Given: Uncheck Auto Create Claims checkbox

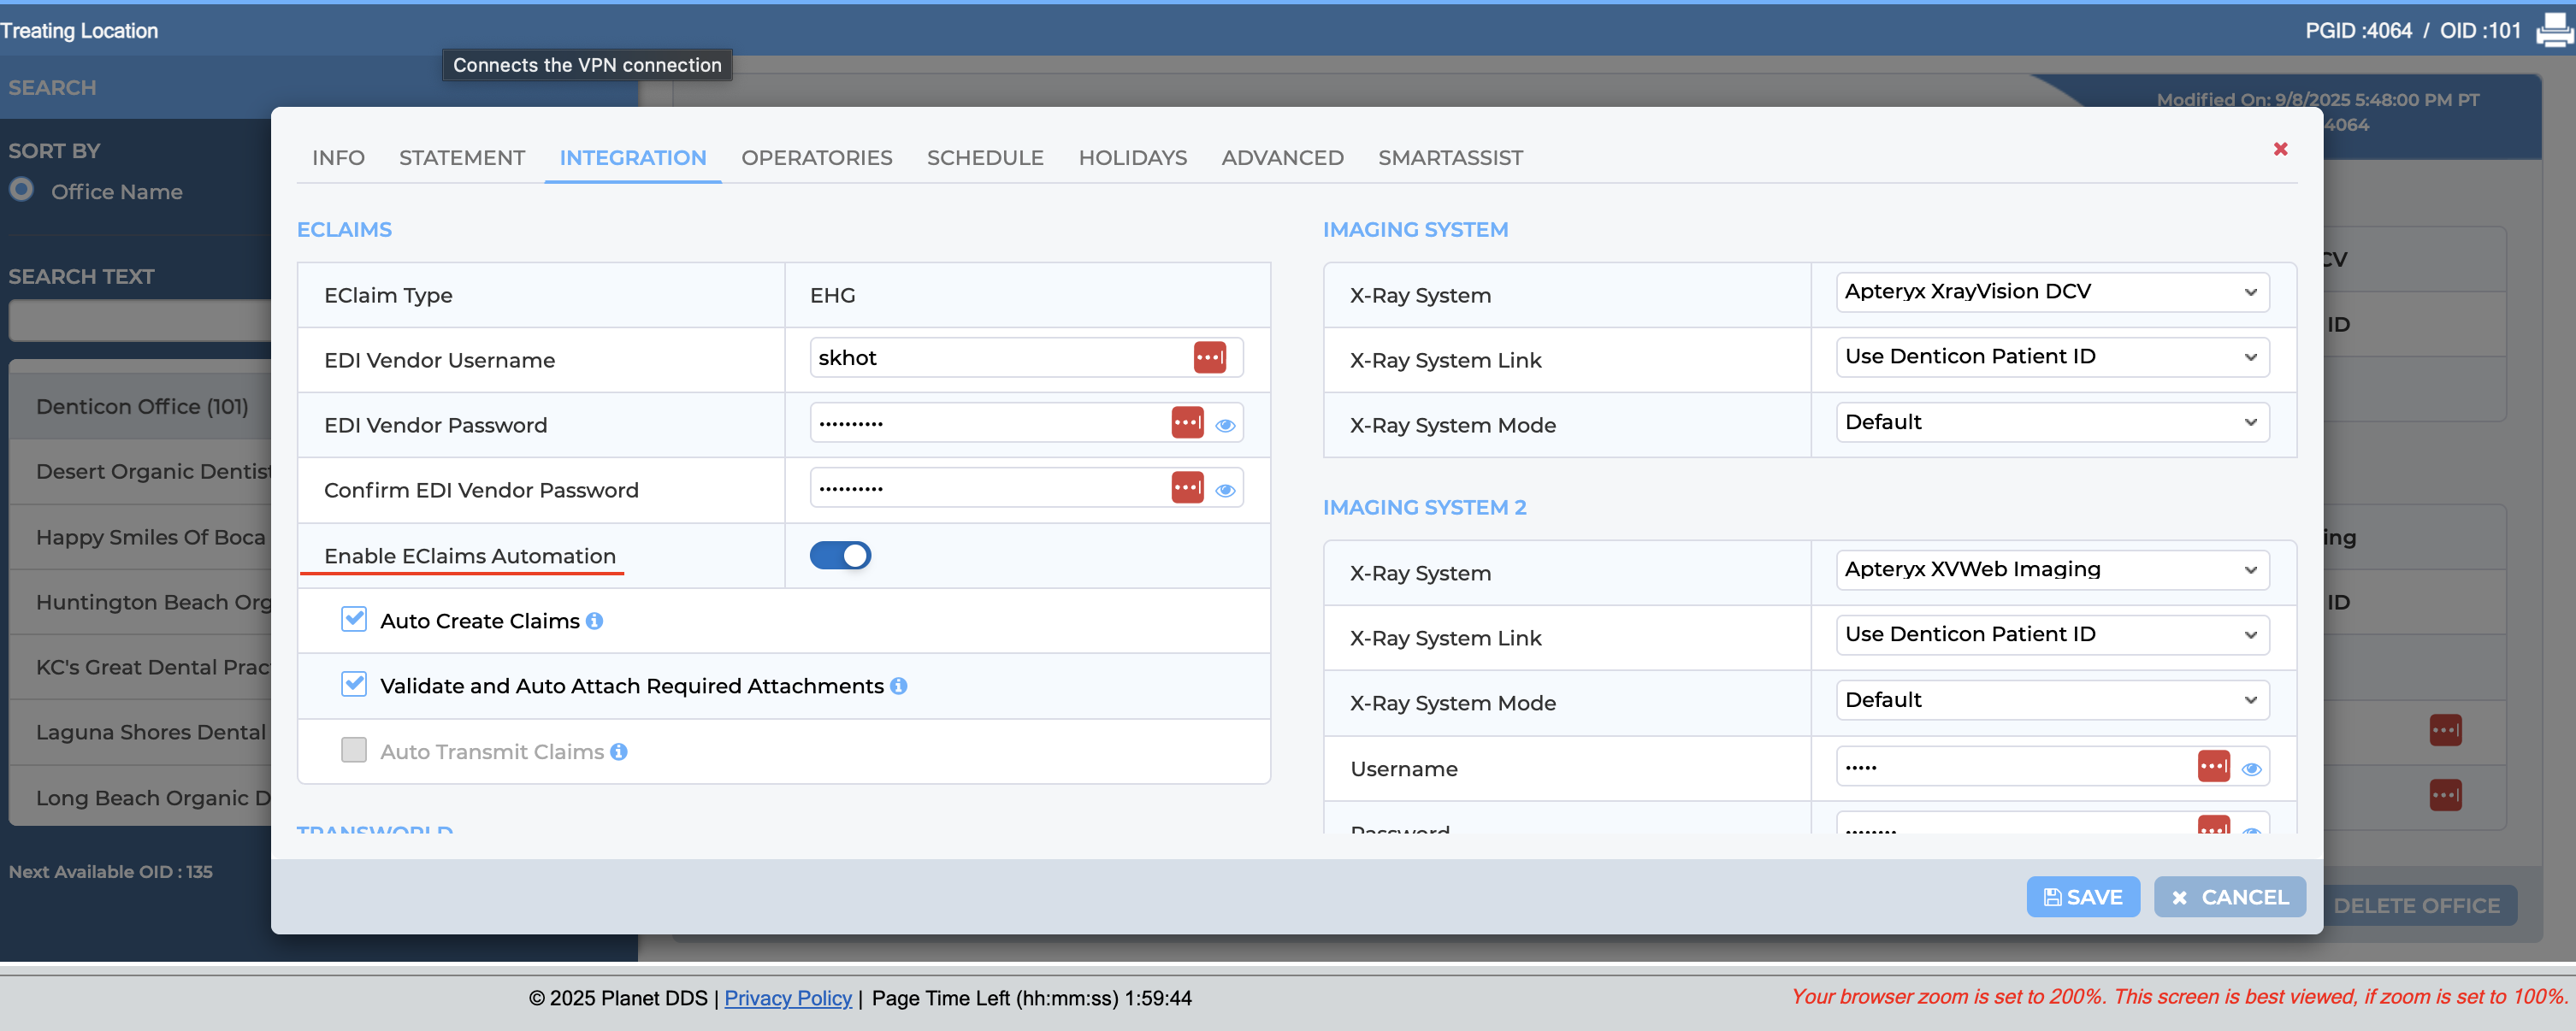Looking at the screenshot, I should (x=354, y=619).
